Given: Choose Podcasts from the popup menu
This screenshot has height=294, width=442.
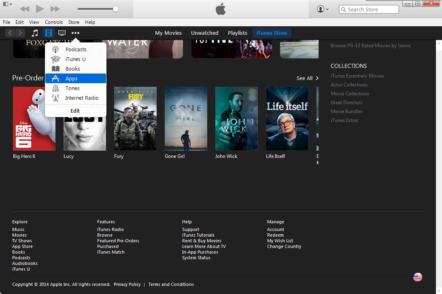Looking at the screenshot, I should tap(75, 49).
